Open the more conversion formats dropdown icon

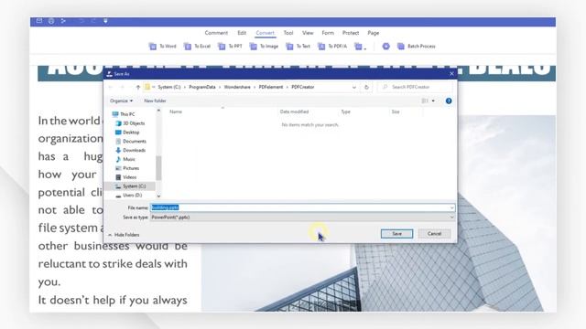(360, 47)
